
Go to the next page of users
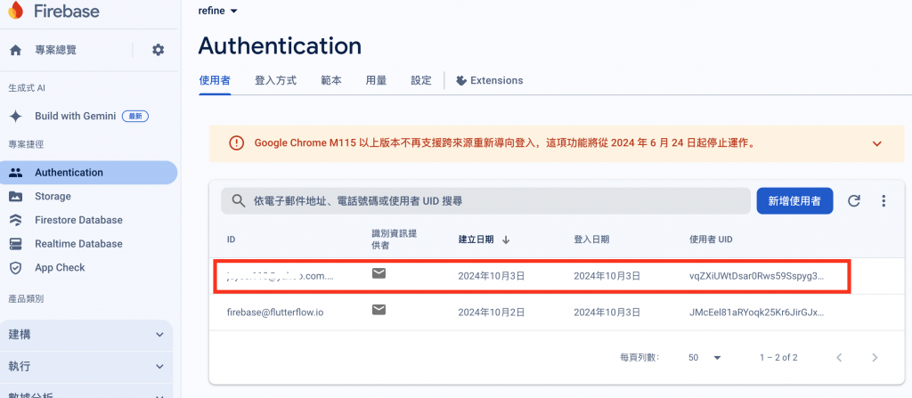click(875, 357)
